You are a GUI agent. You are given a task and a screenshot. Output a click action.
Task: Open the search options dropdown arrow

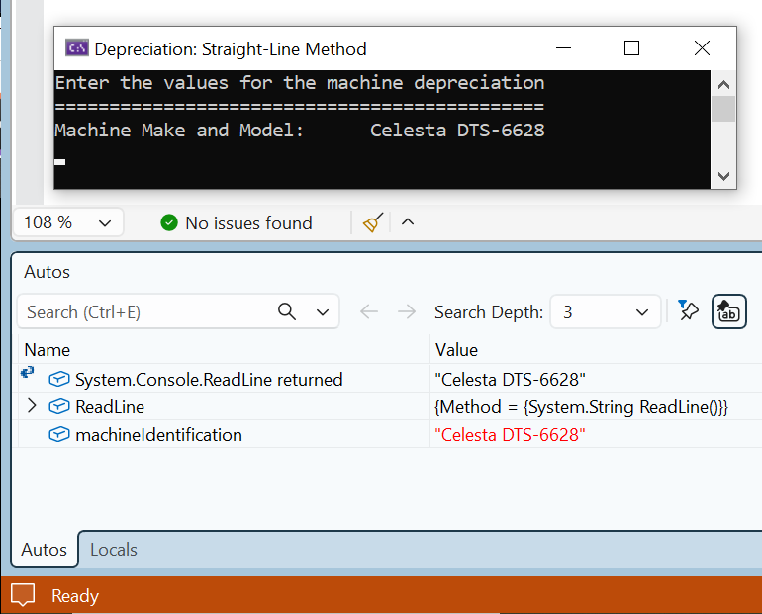tap(323, 312)
